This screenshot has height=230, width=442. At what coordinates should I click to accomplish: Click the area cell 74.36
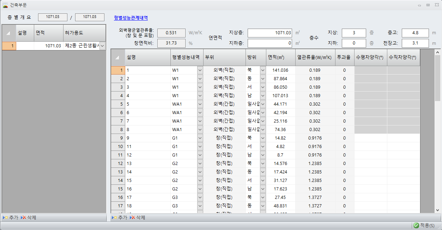coord(280,130)
